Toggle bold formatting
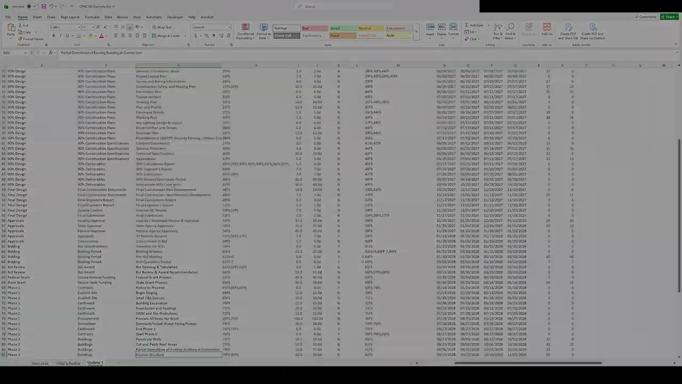The image size is (682, 384). [53, 36]
